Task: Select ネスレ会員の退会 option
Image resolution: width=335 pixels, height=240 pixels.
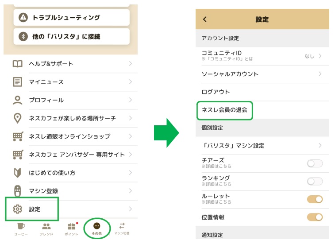Action: [x=224, y=110]
